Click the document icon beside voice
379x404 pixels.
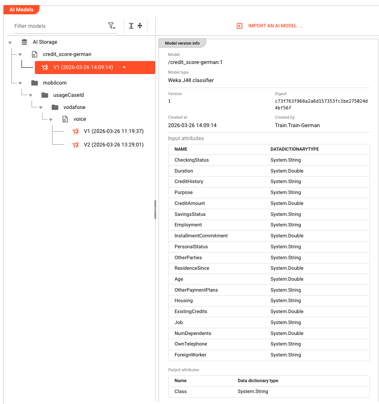[65, 119]
